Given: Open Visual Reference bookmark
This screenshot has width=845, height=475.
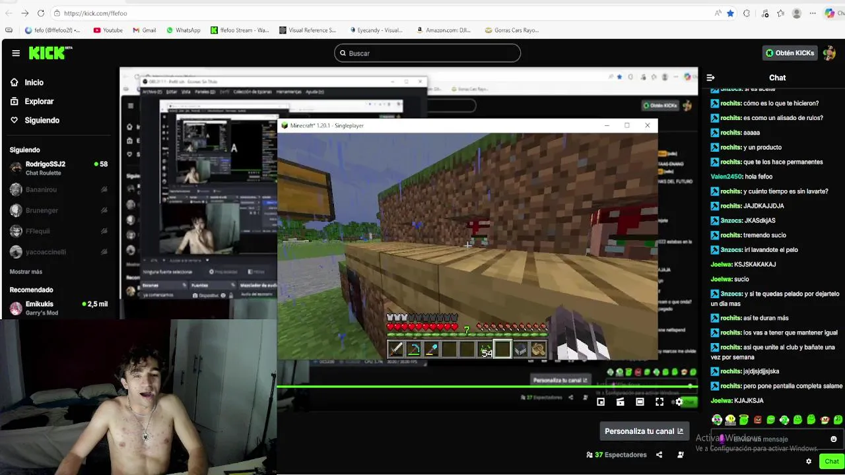Looking at the screenshot, I should tap(308, 30).
